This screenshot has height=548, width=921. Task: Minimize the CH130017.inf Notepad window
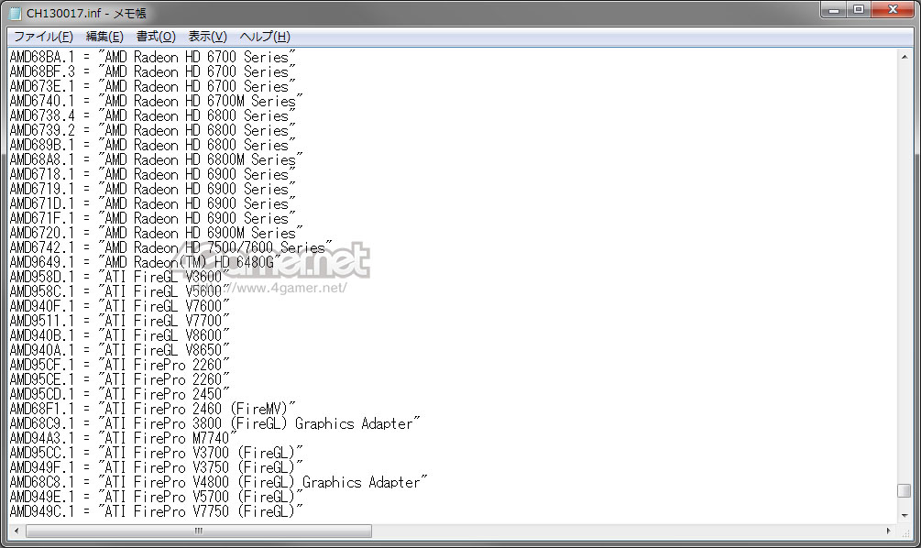833,10
